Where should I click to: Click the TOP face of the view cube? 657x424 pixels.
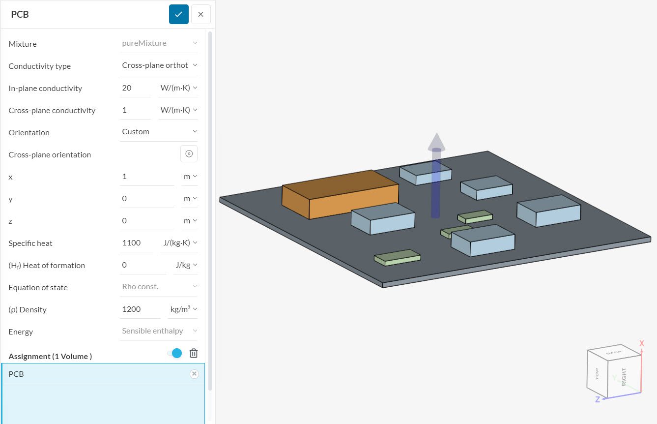[x=598, y=373]
